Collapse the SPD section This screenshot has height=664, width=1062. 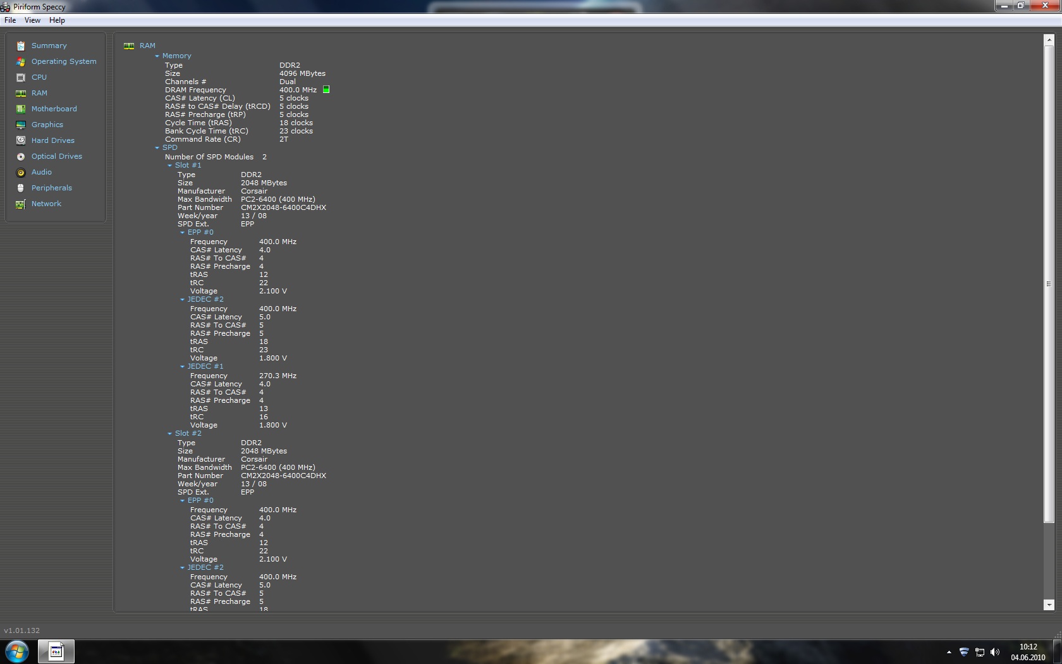(x=157, y=148)
